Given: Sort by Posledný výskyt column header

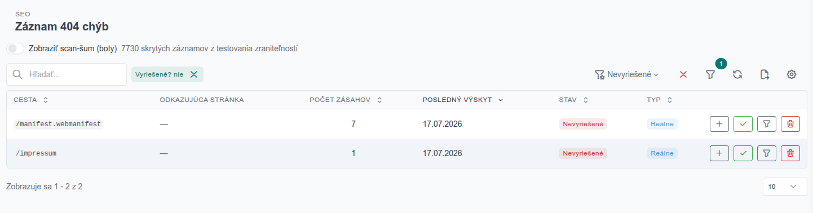Looking at the screenshot, I should point(462,100).
